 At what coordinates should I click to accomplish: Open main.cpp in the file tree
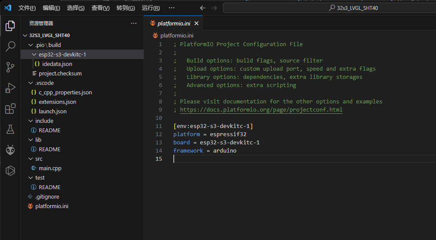pyautogui.click(x=50, y=168)
